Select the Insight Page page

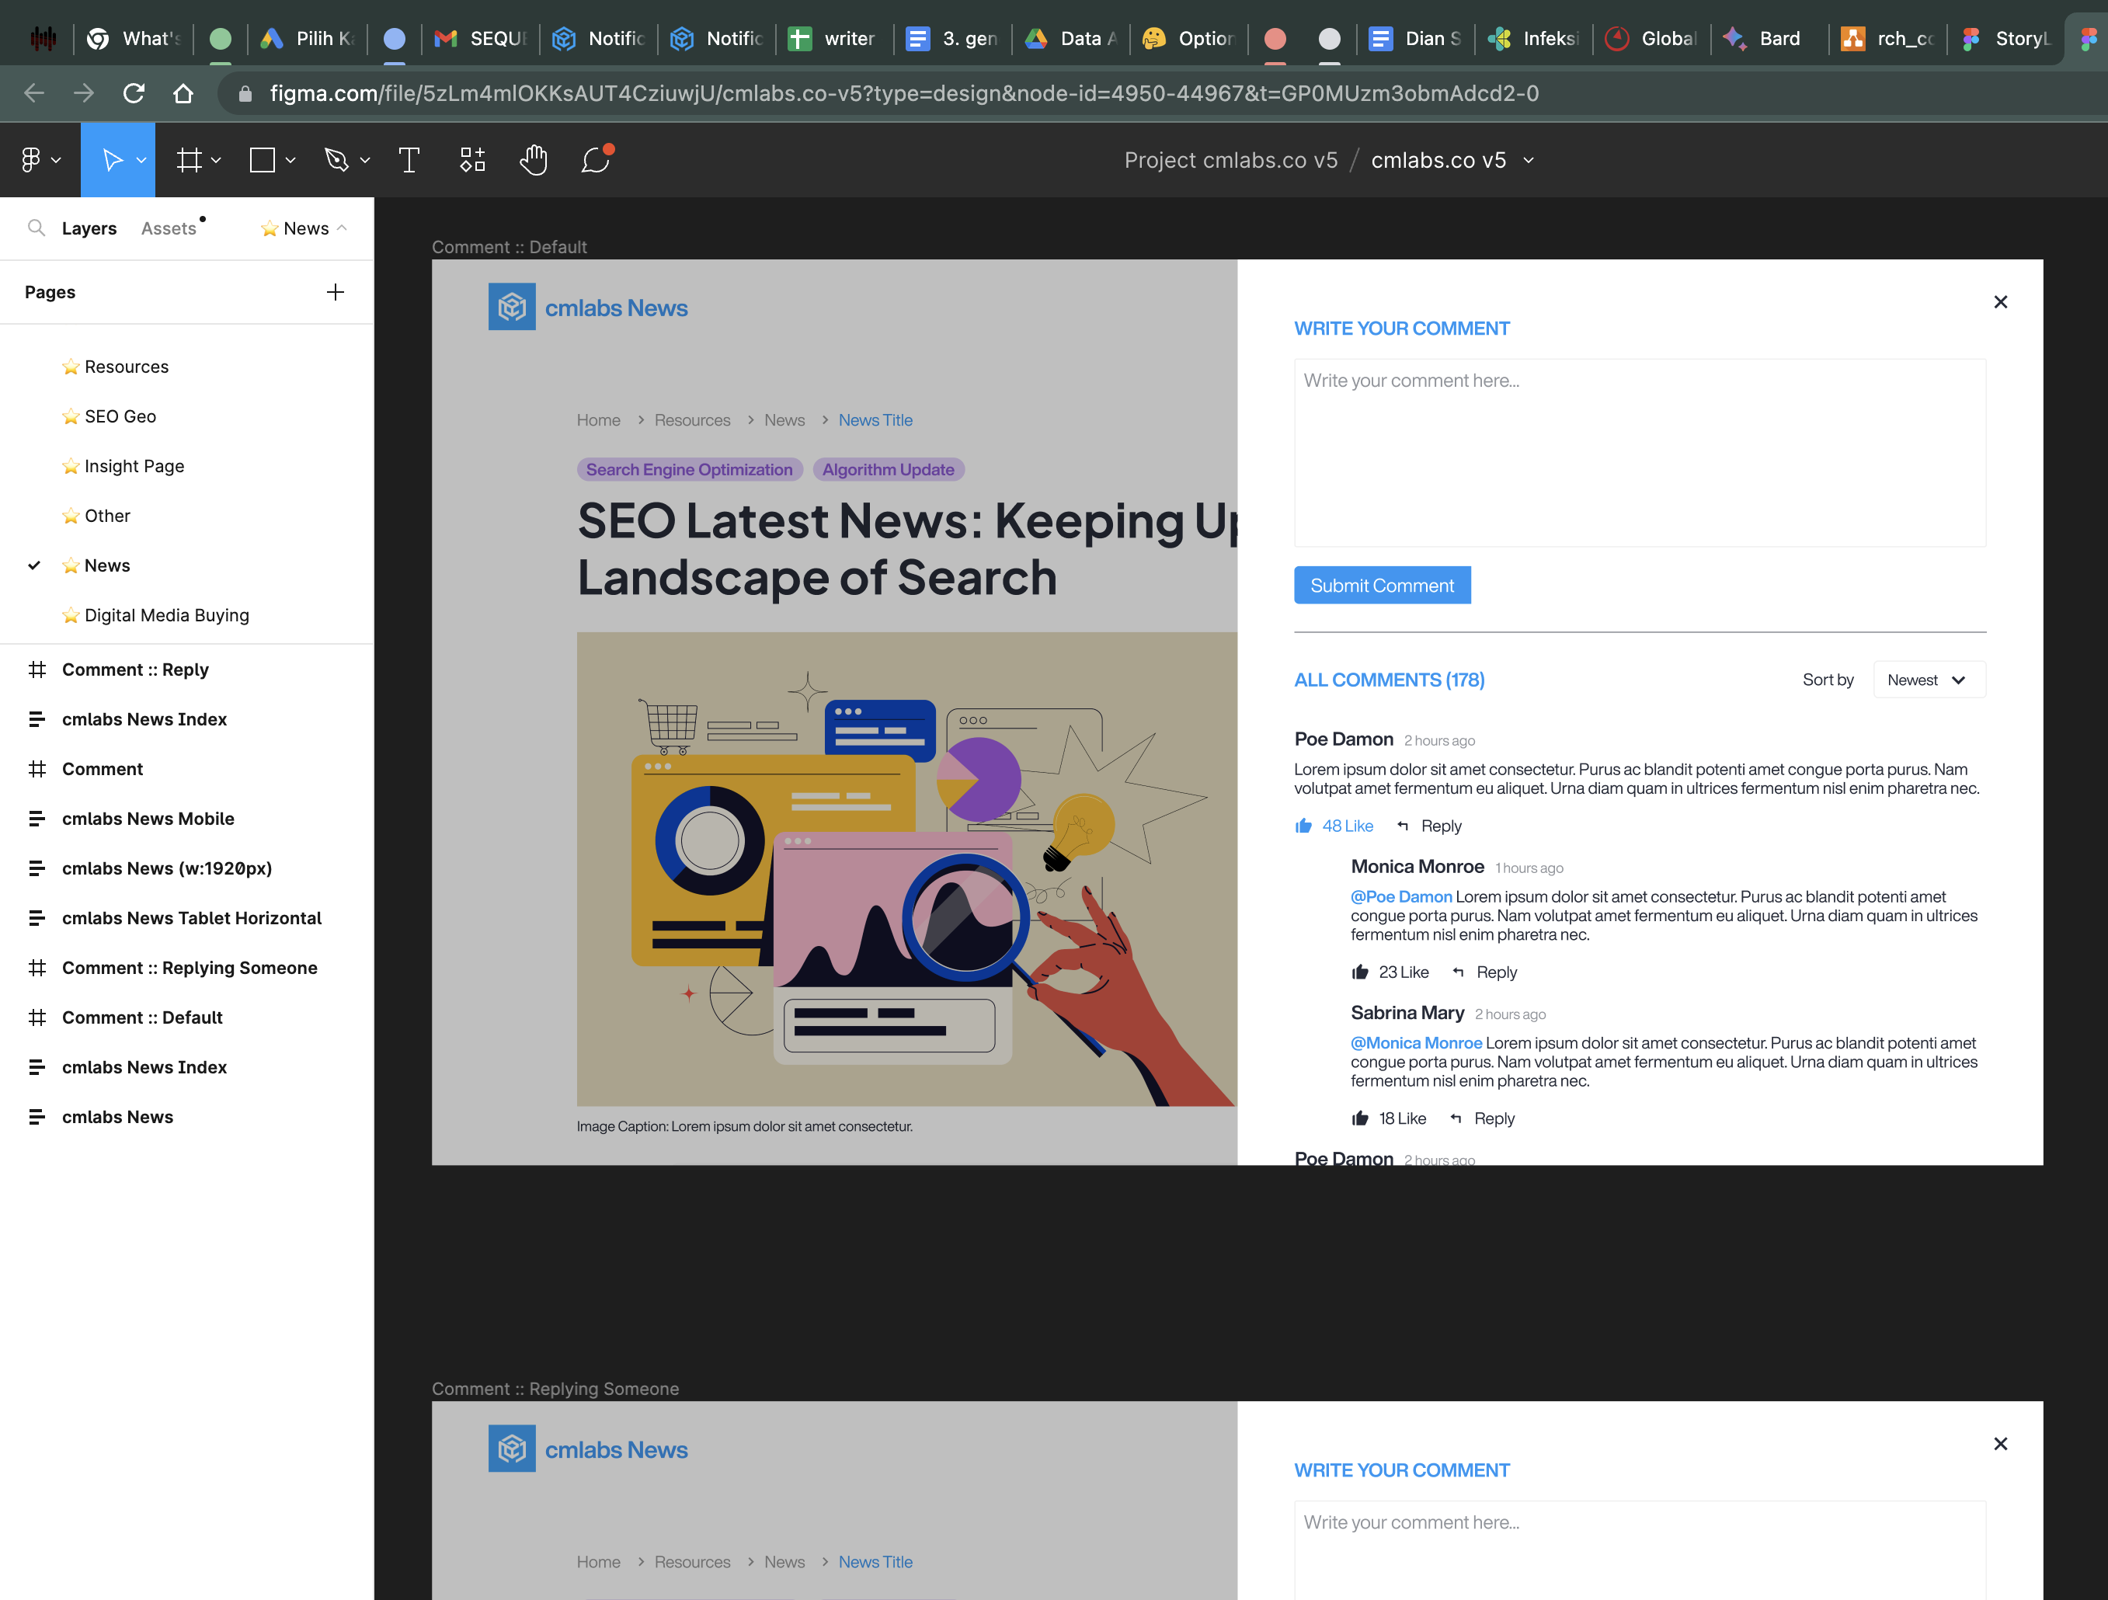[134, 466]
